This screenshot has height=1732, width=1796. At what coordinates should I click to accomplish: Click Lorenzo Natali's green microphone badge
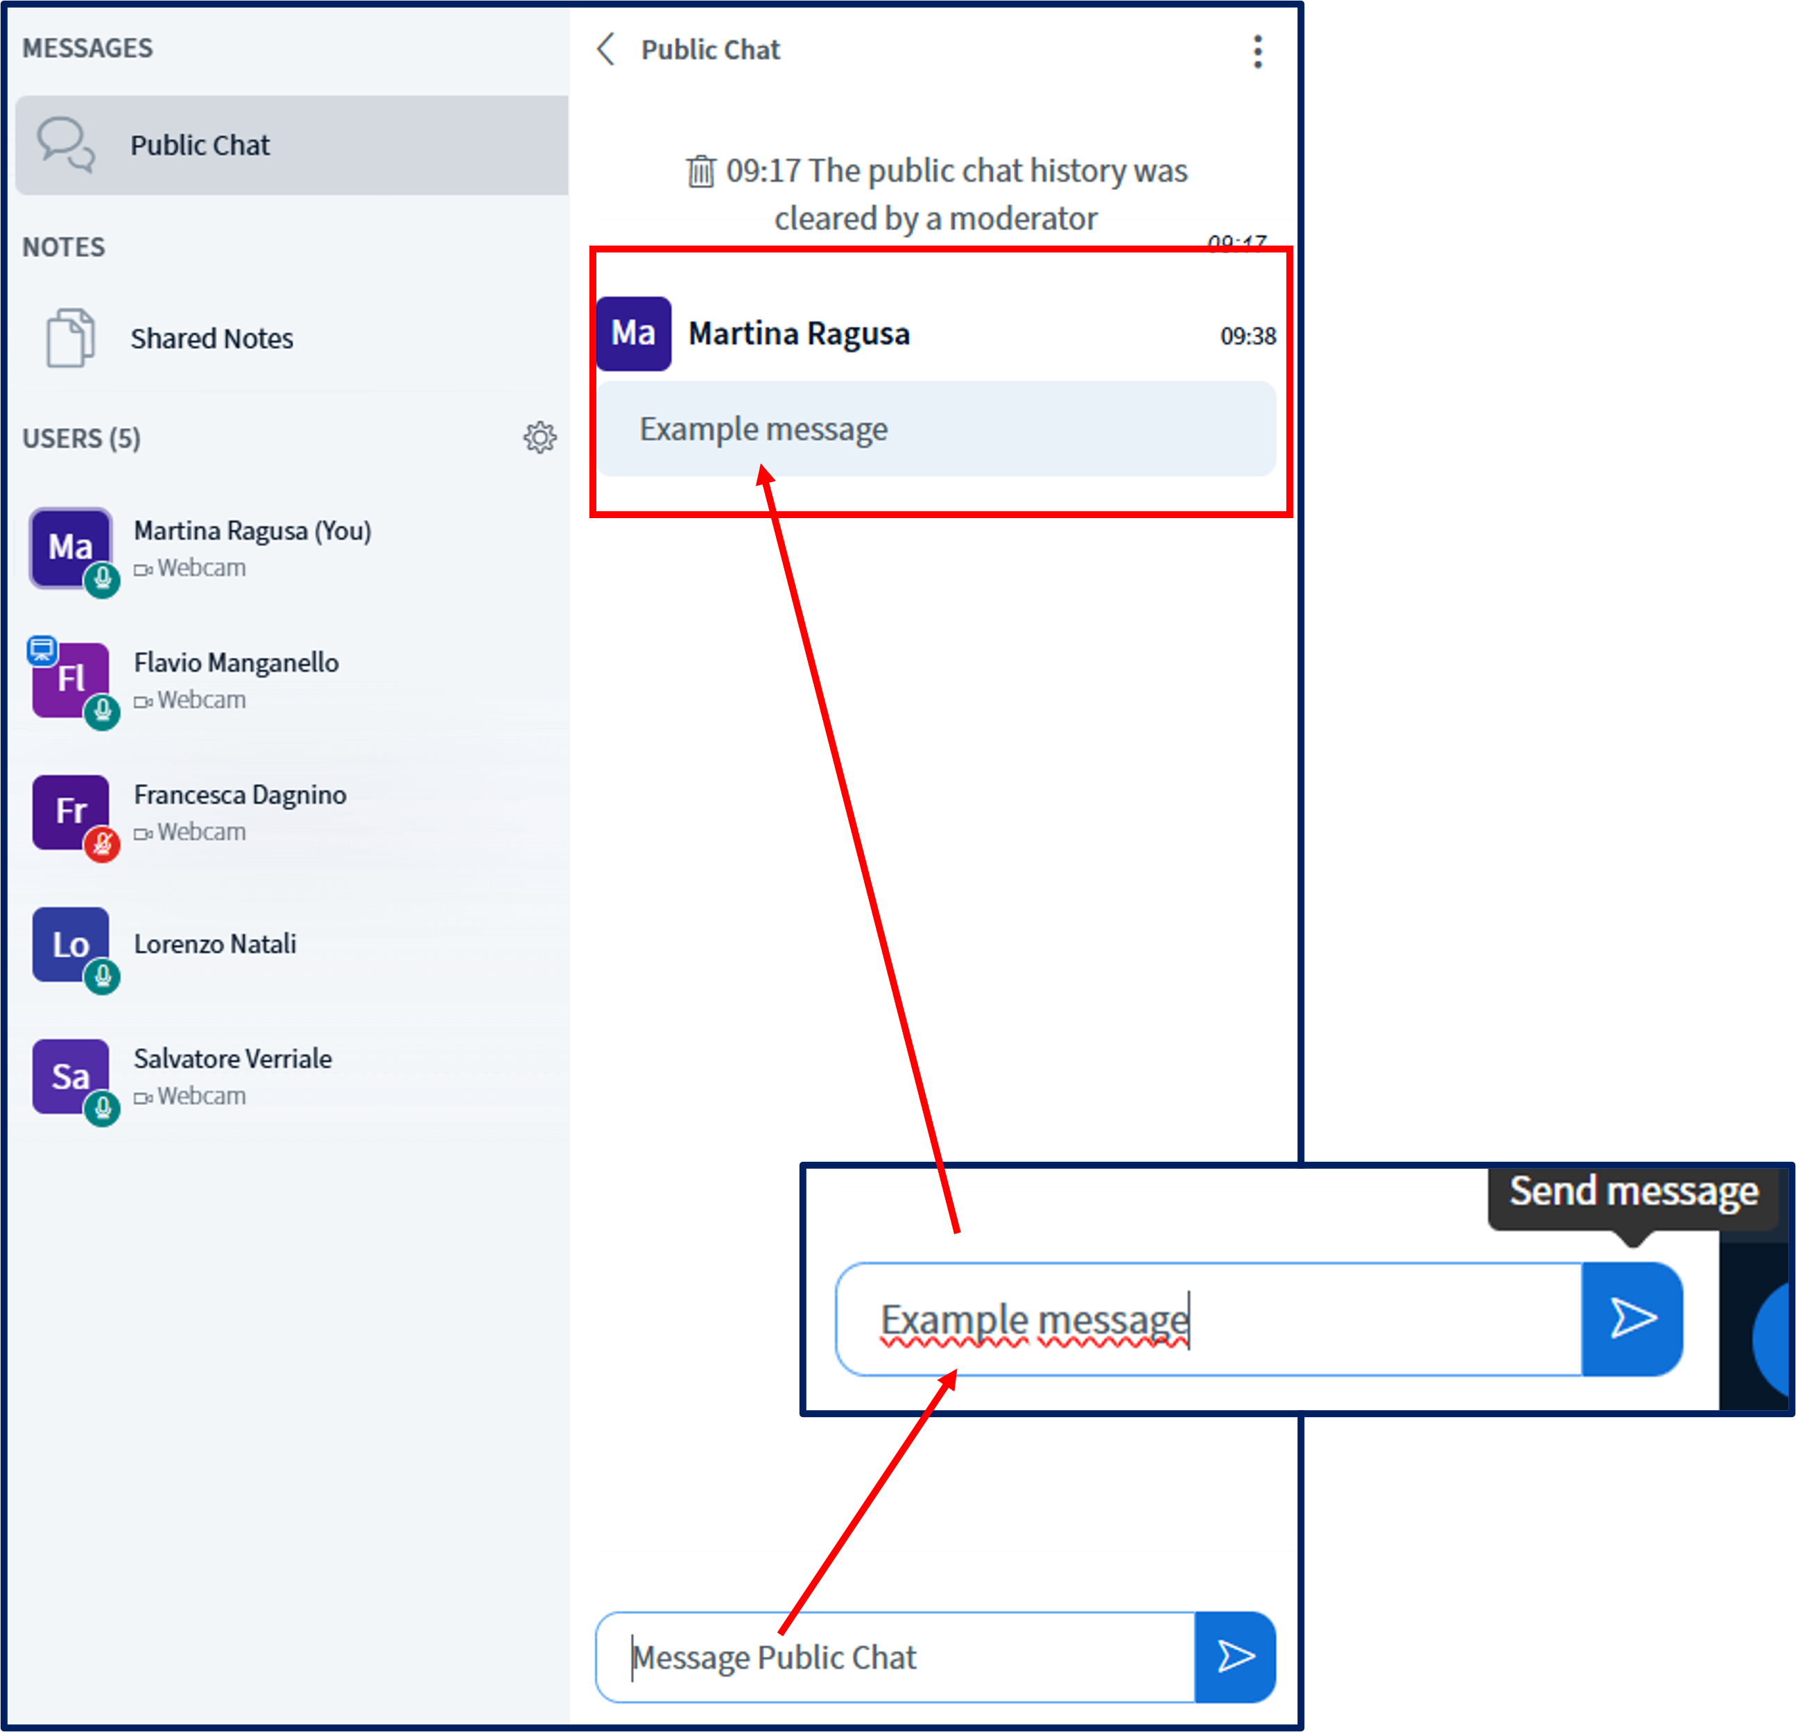point(103,977)
